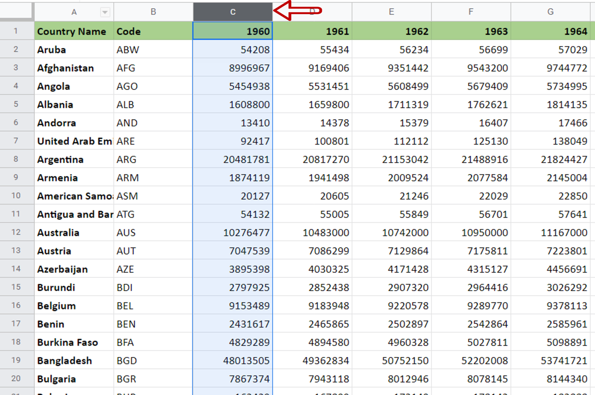The width and height of the screenshot is (595, 395).
Task: Select row 20 for Bulgaria
Action: point(16,378)
